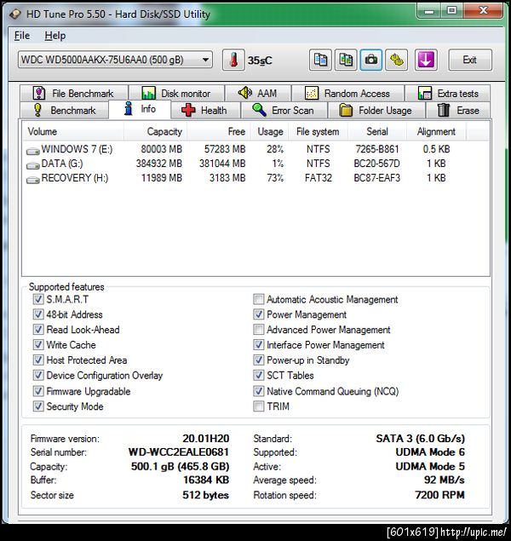The image size is (511, 541).
Task: Open the drive selection dropdown
Action: click(x=115, y=60)
